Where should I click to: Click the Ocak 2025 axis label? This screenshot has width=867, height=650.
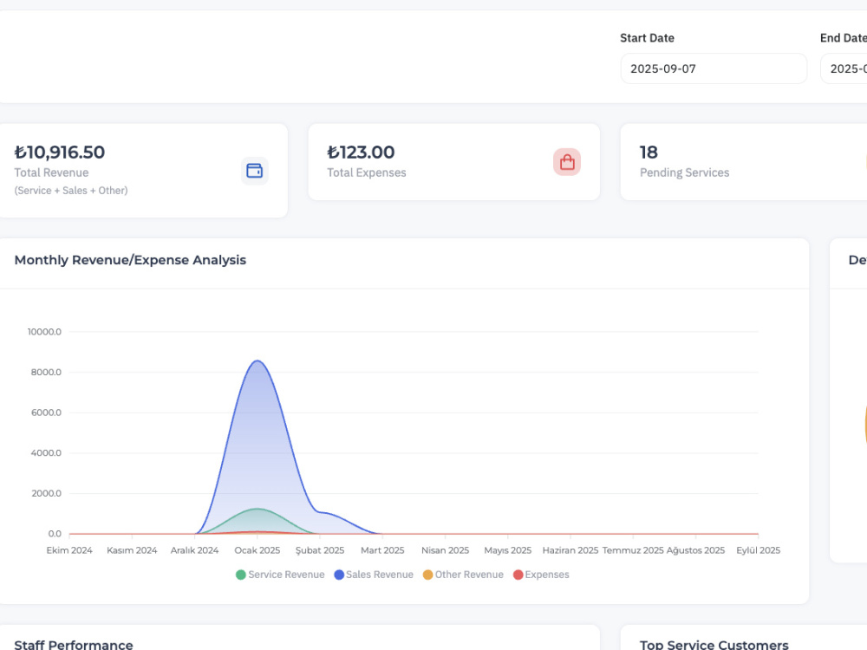[x=257, y=550]
